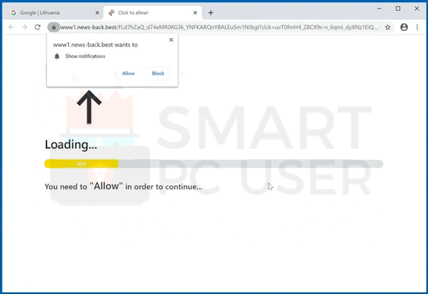The width and height of the screenshot is (428, 294).
Task: Click the Google favicon on first tab
Action: (x=14, y=13)
